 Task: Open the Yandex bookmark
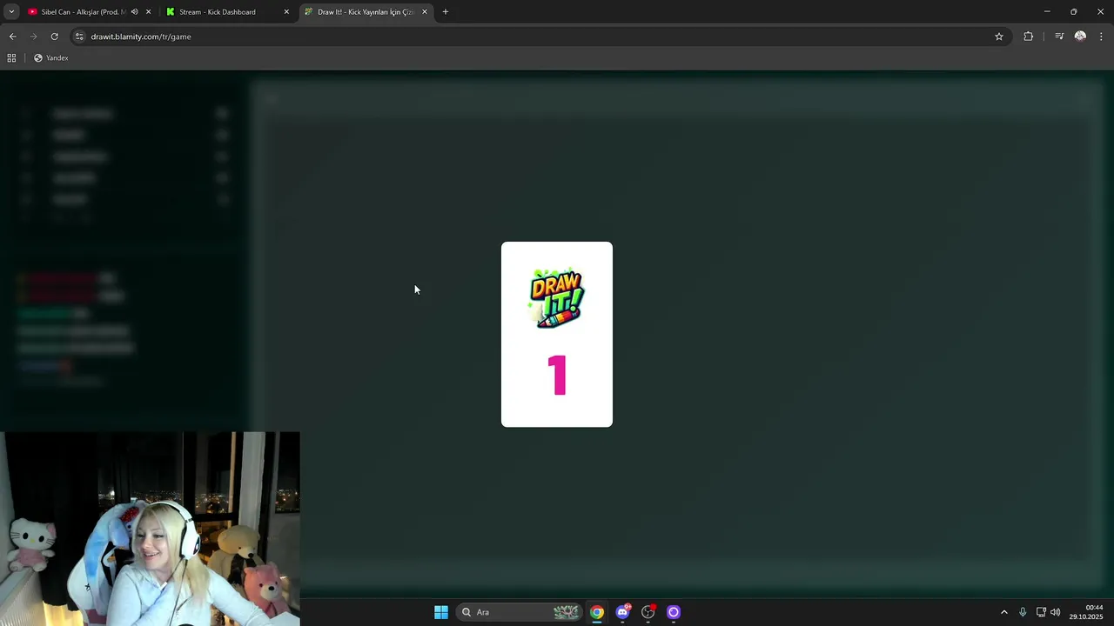pos(51,58)
